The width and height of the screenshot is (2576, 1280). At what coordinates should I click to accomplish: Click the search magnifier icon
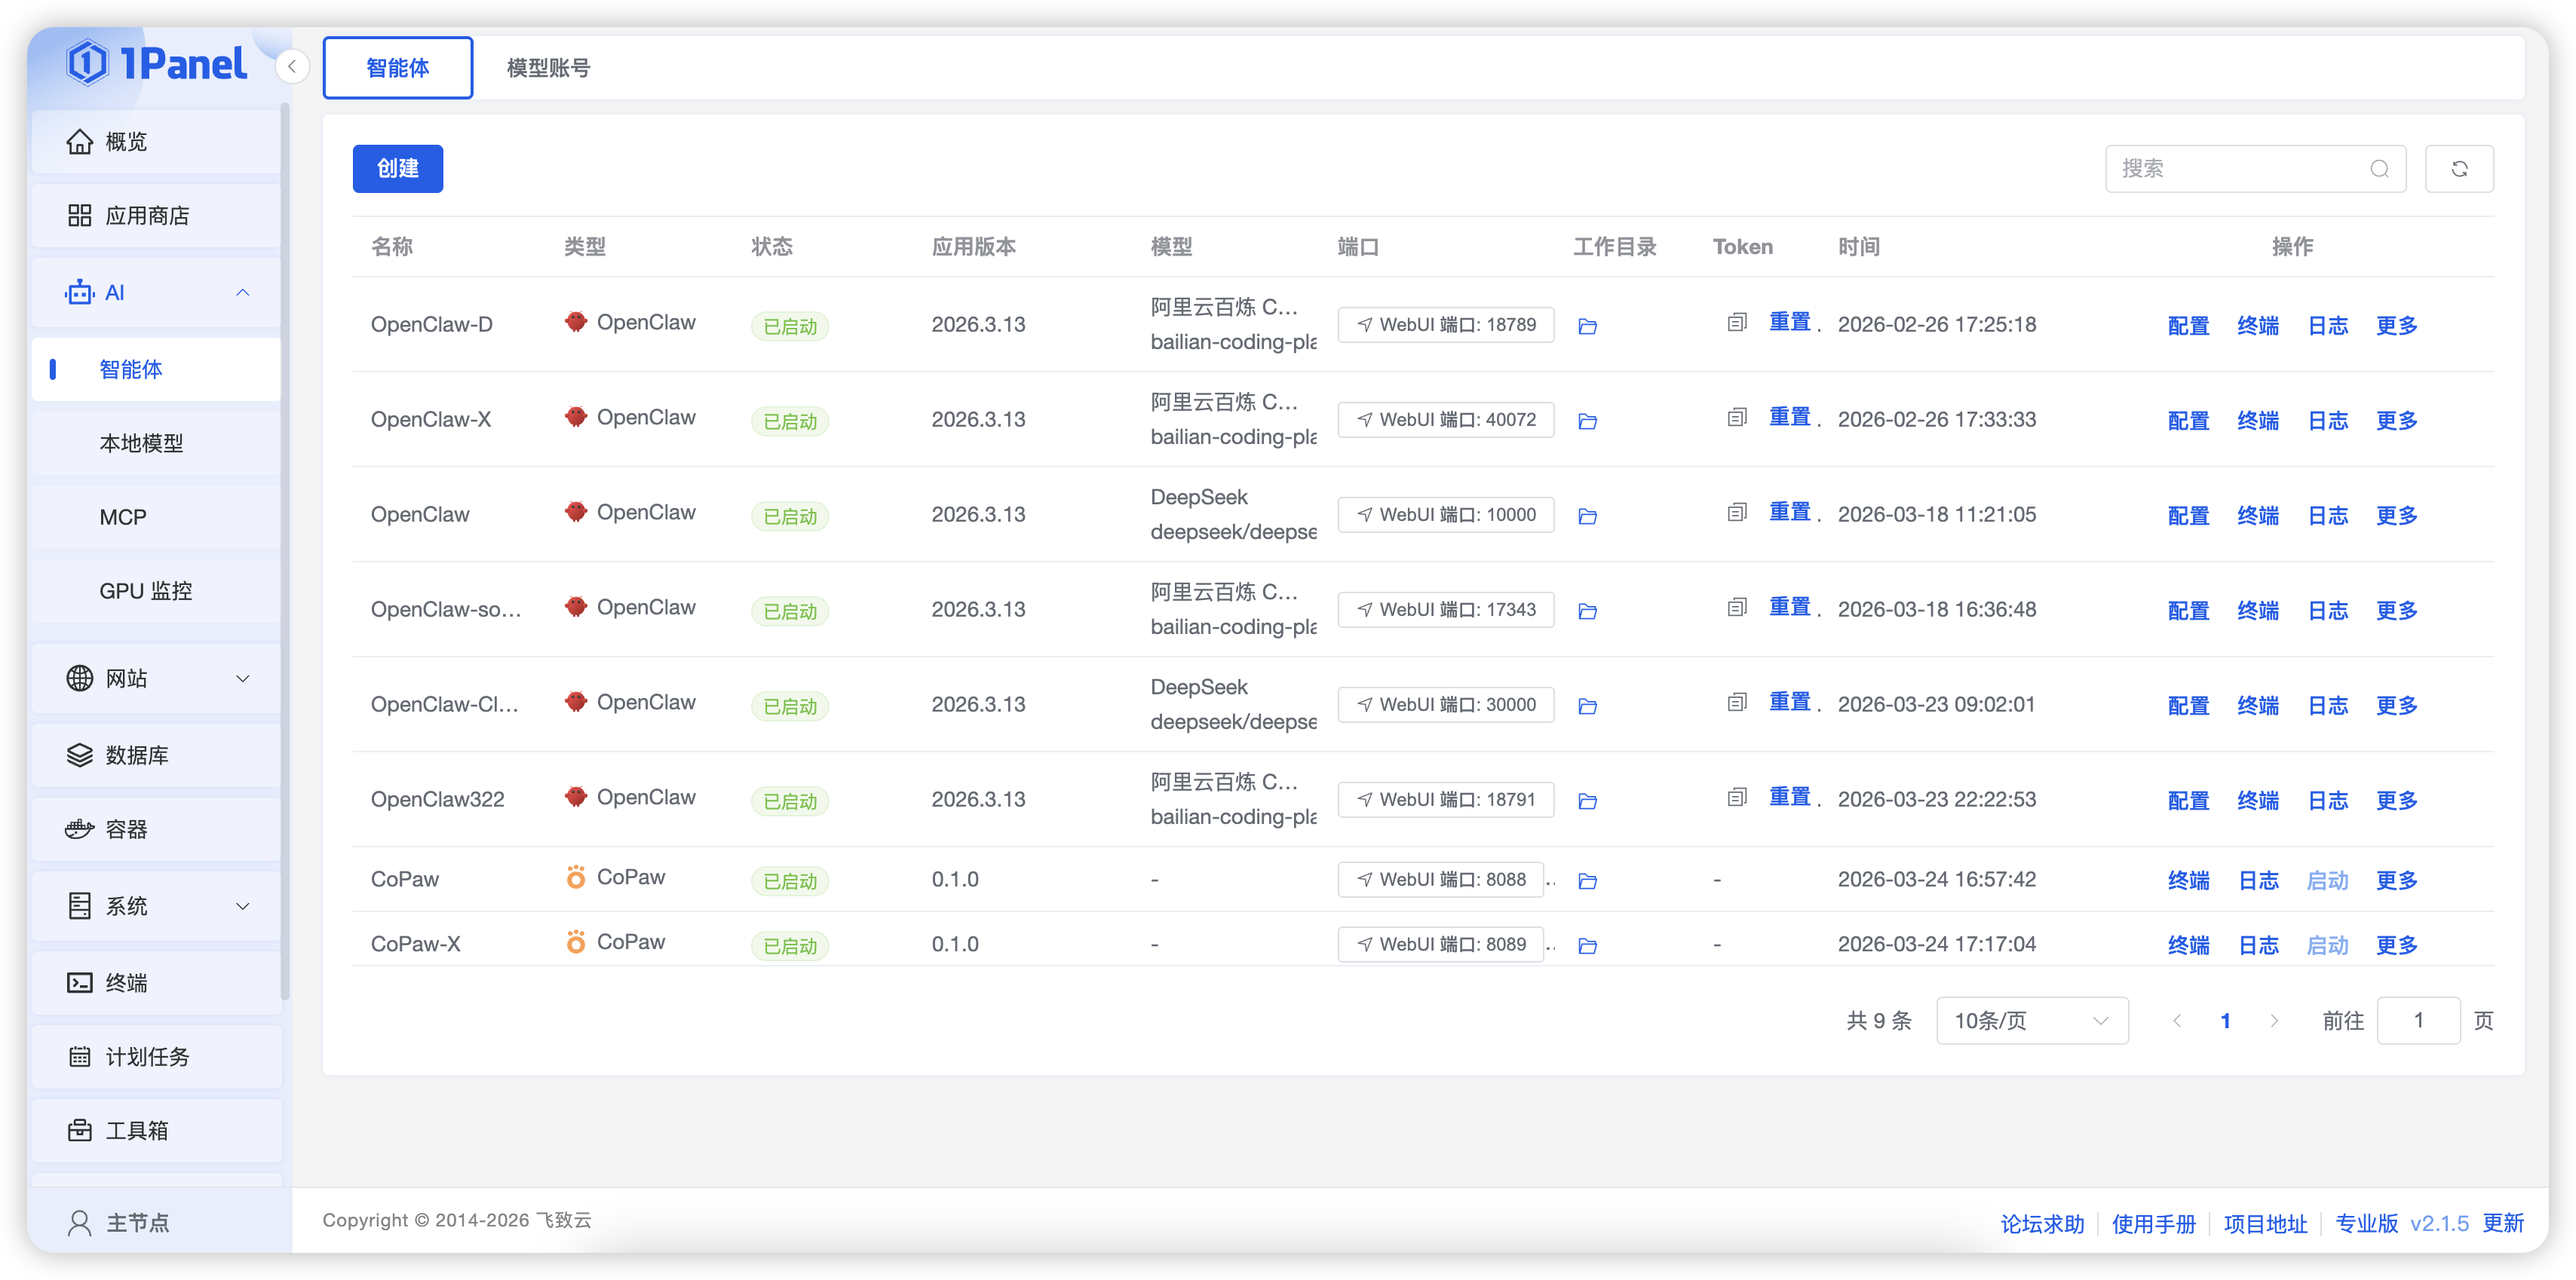2379,169
